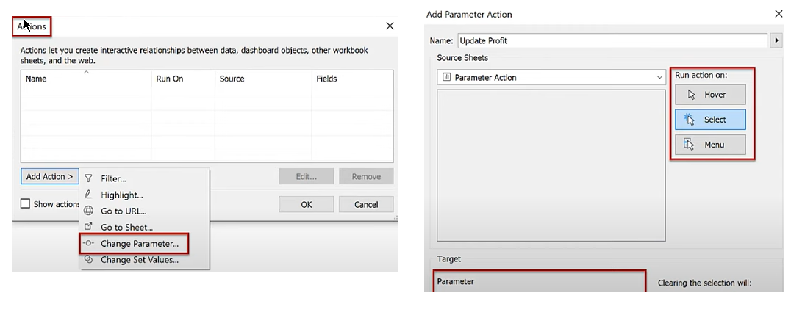Image resolution: width=791 pixels, height=315 pixels.
Task: Click the arrow button beside the Name field
Action: [x=777, y=40]
